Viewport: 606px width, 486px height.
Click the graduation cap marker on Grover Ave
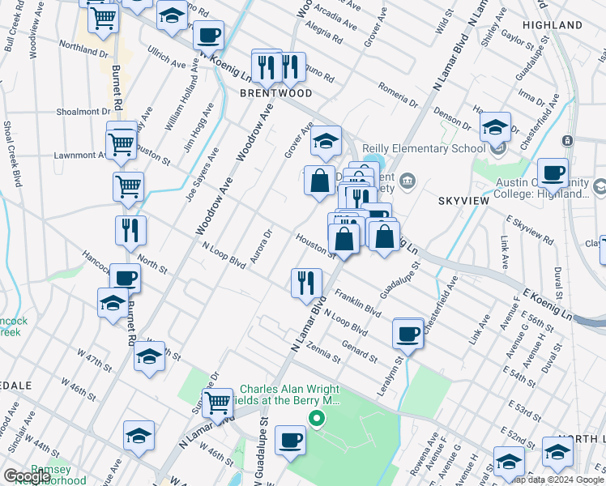326,142
